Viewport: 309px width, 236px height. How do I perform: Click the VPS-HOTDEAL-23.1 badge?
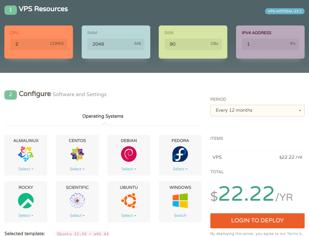(285, 11)
